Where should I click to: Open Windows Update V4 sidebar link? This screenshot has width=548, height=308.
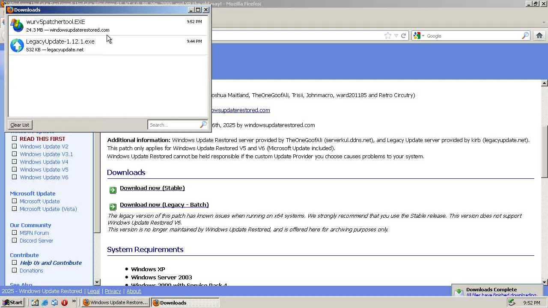click(44, 162)
